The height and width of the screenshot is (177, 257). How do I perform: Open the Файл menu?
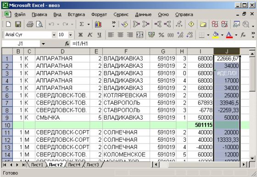[x=20, y=15]
